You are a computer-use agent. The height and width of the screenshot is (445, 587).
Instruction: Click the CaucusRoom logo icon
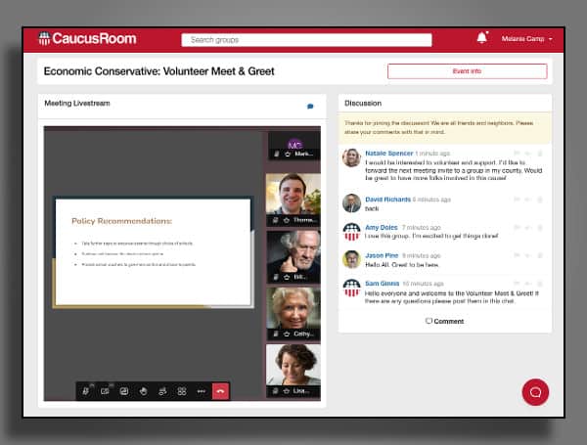44,38
